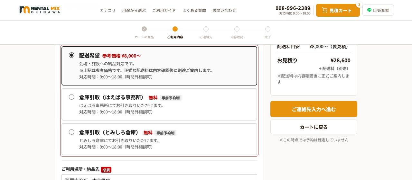Click the LINE相談 button
The width and height of the screenshot is (412, 180).
(x=378, y=10)
